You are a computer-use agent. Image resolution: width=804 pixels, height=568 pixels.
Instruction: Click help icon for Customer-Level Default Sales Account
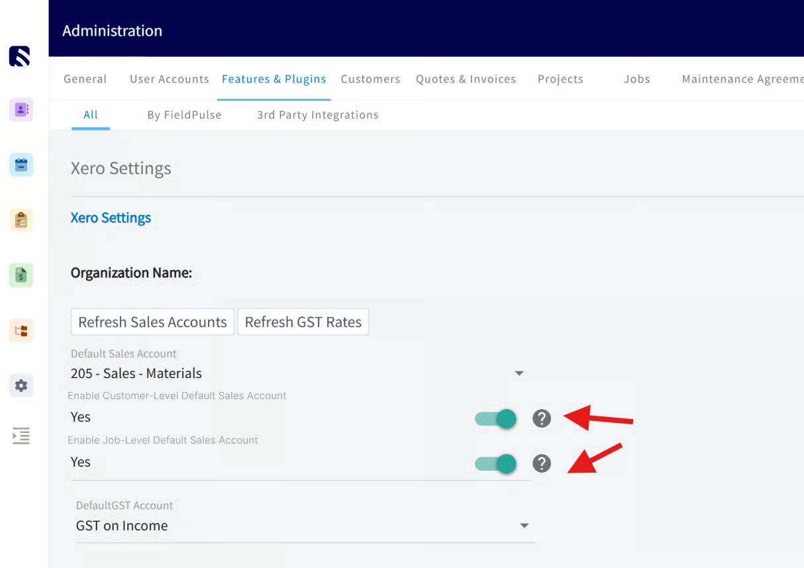(x=542, y=418)
